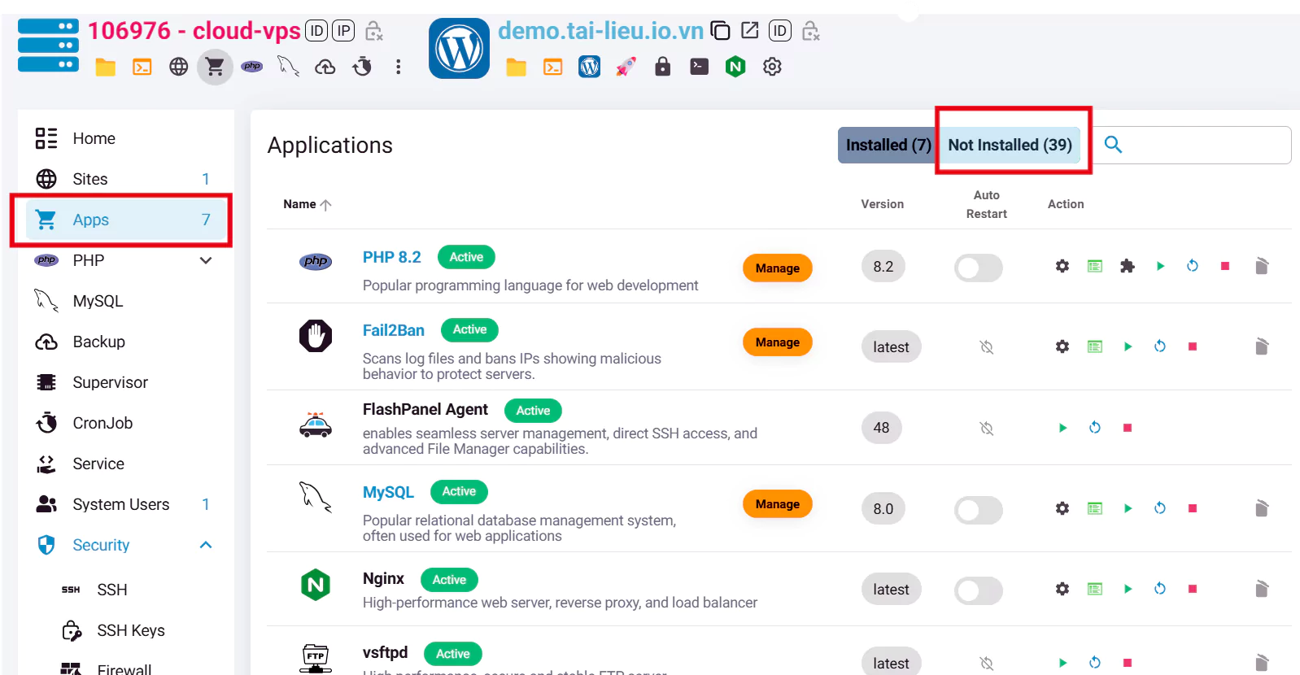1300x675 pixels.
Task: Select the Installed (7) tab
Action: [x=888, y=145]
